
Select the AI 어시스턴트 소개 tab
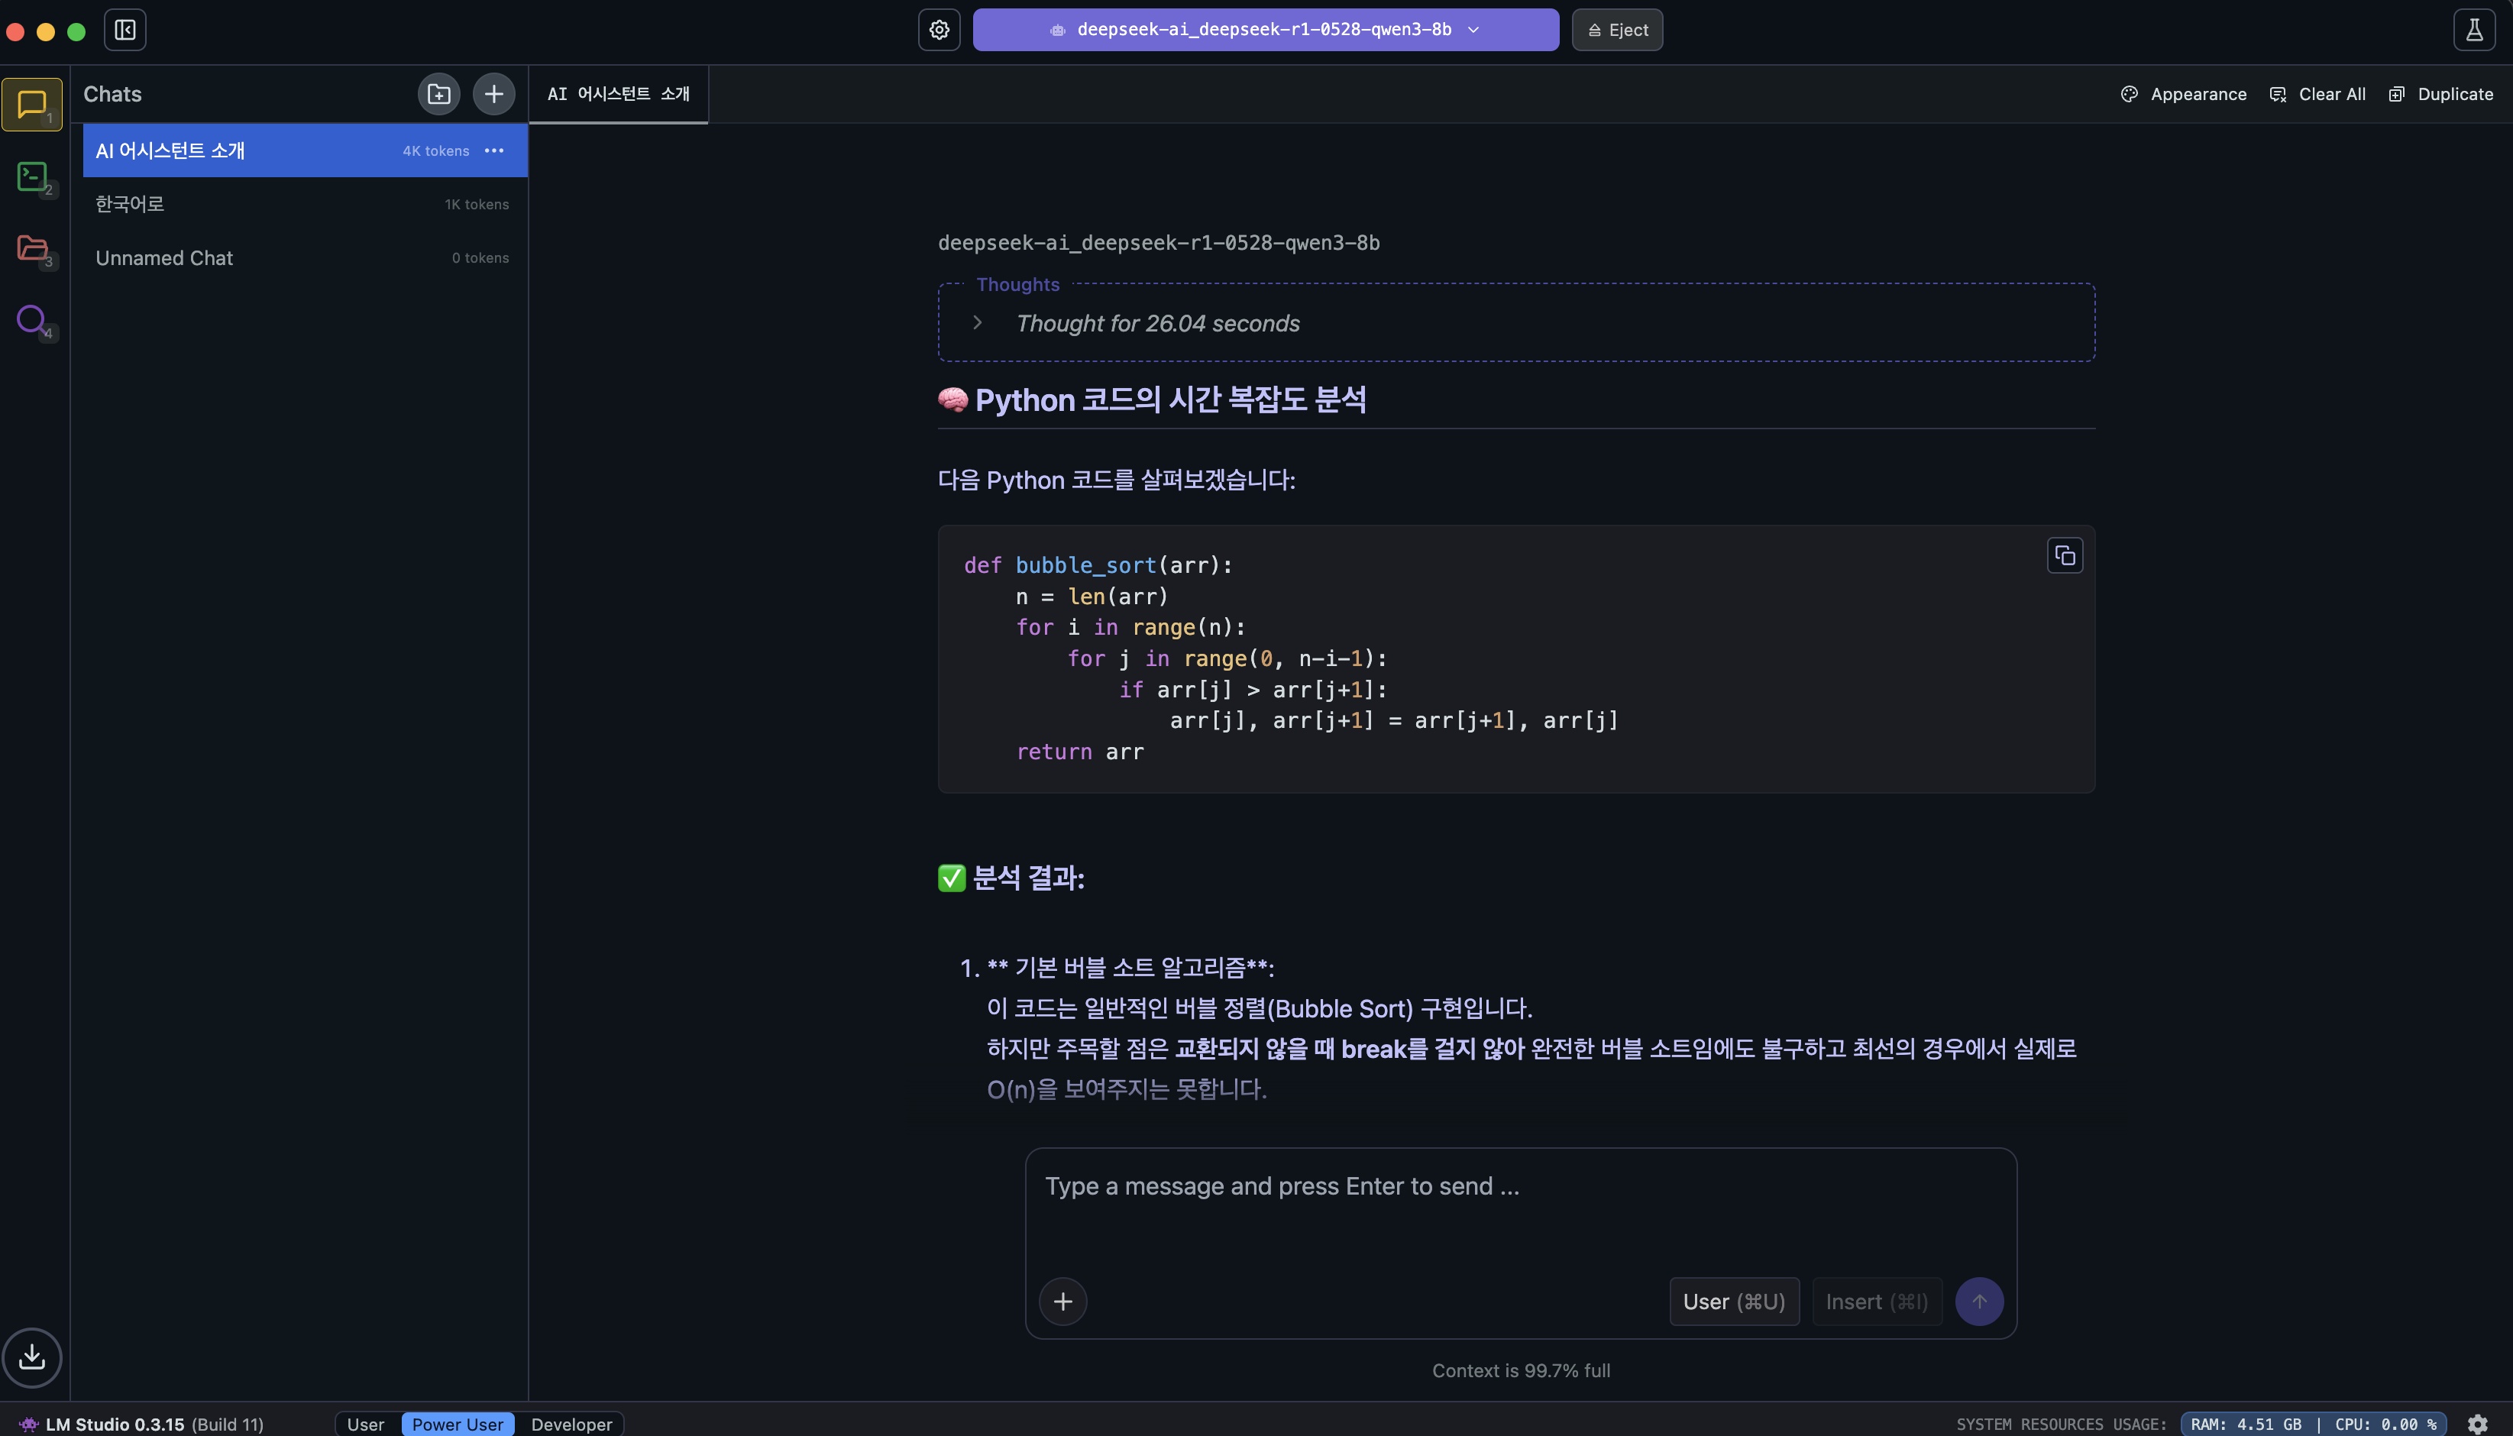[619, 94]
